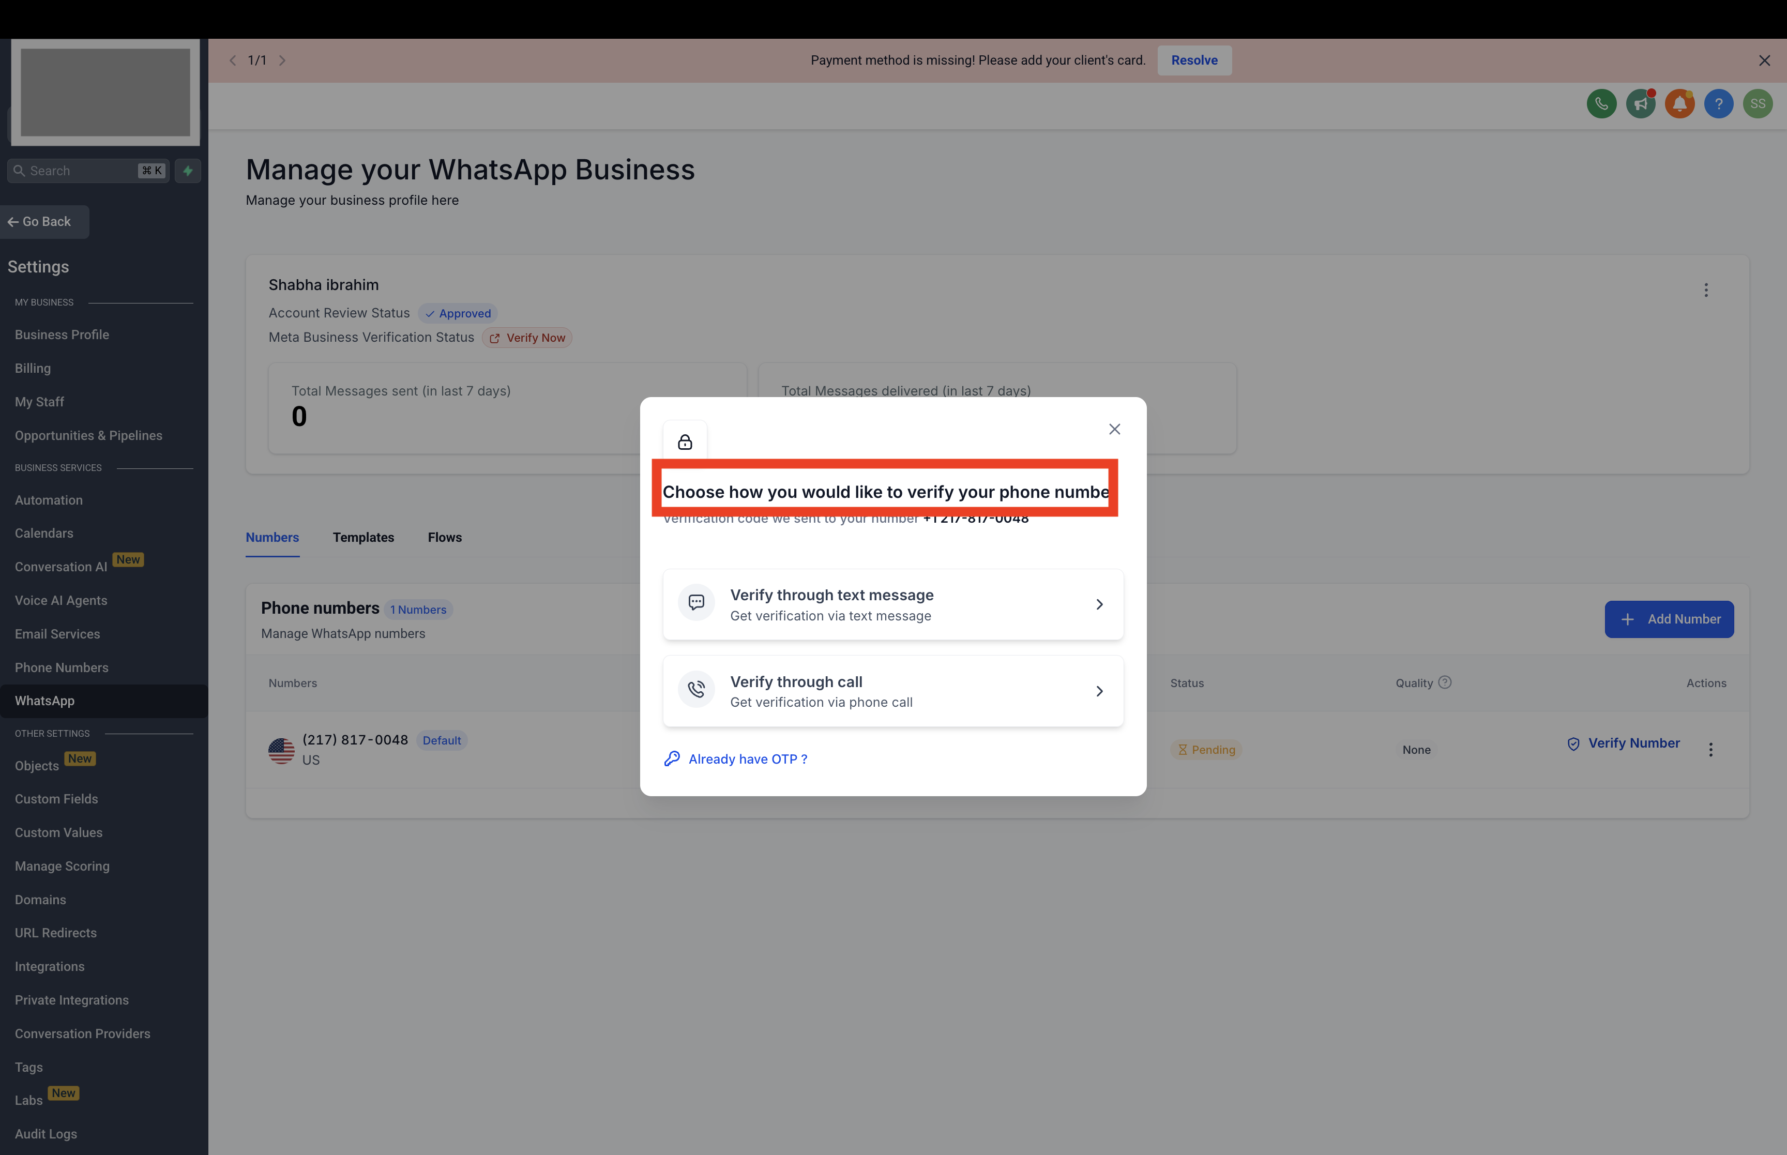Screen dimensions: 1787x1155
Task: Close the verification dialog
Action: (x=1114, y=429)
